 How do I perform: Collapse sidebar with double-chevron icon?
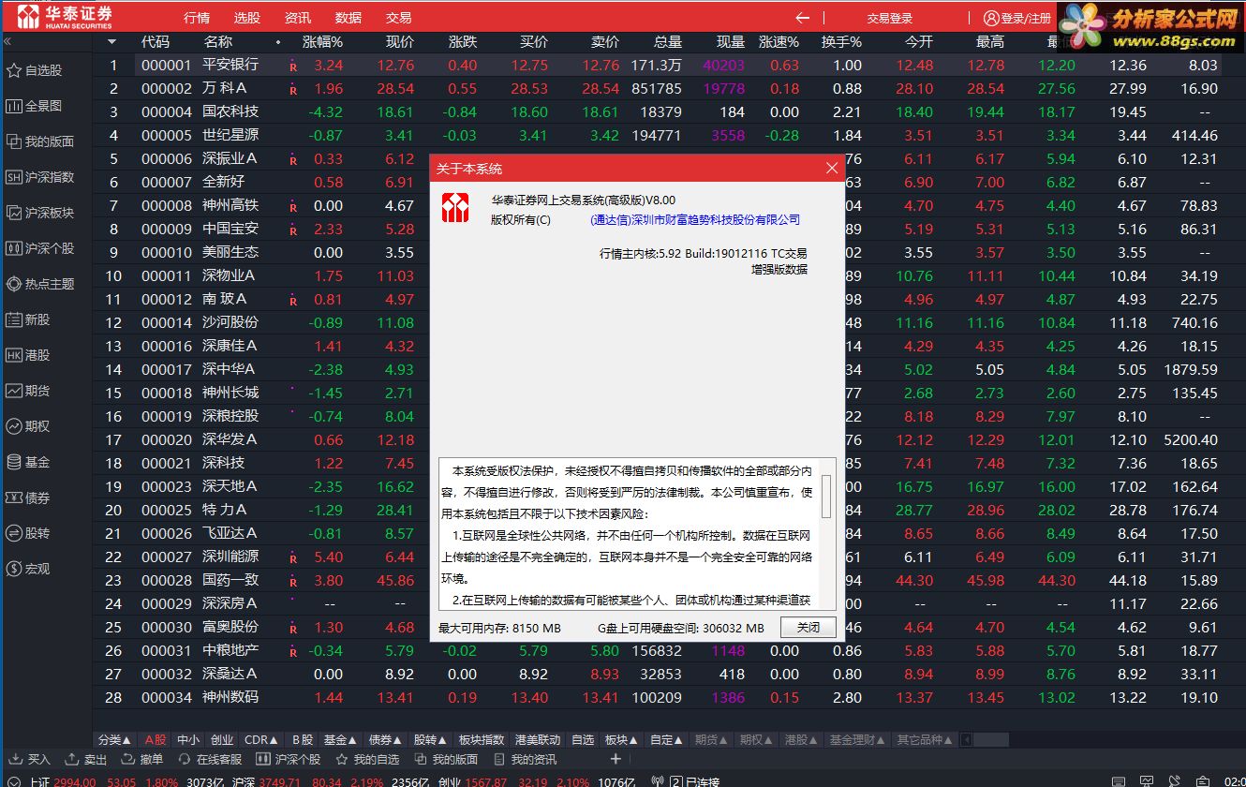coord(7,42)
